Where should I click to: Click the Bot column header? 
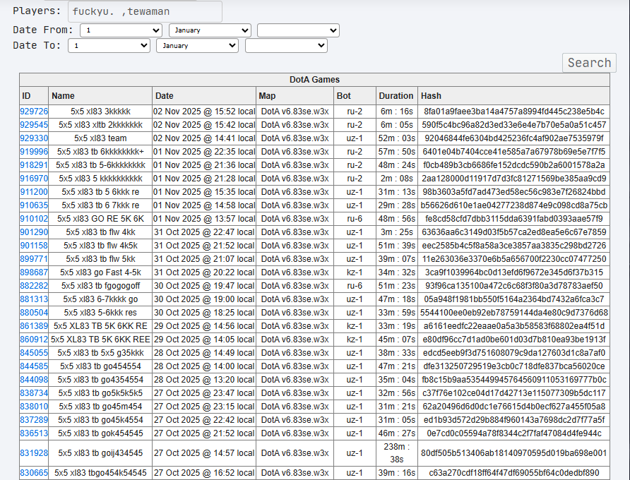tap(355, 95)
